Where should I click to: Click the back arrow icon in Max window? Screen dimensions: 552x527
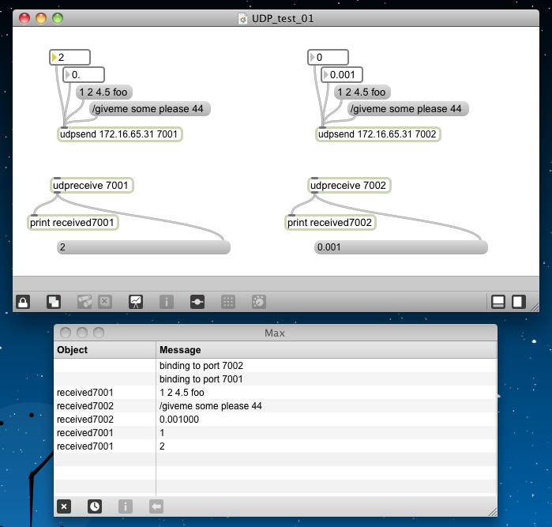coord(156,506)
